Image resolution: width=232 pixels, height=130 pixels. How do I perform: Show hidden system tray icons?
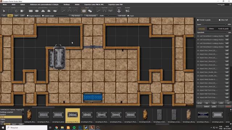click(x=211, y=127)
